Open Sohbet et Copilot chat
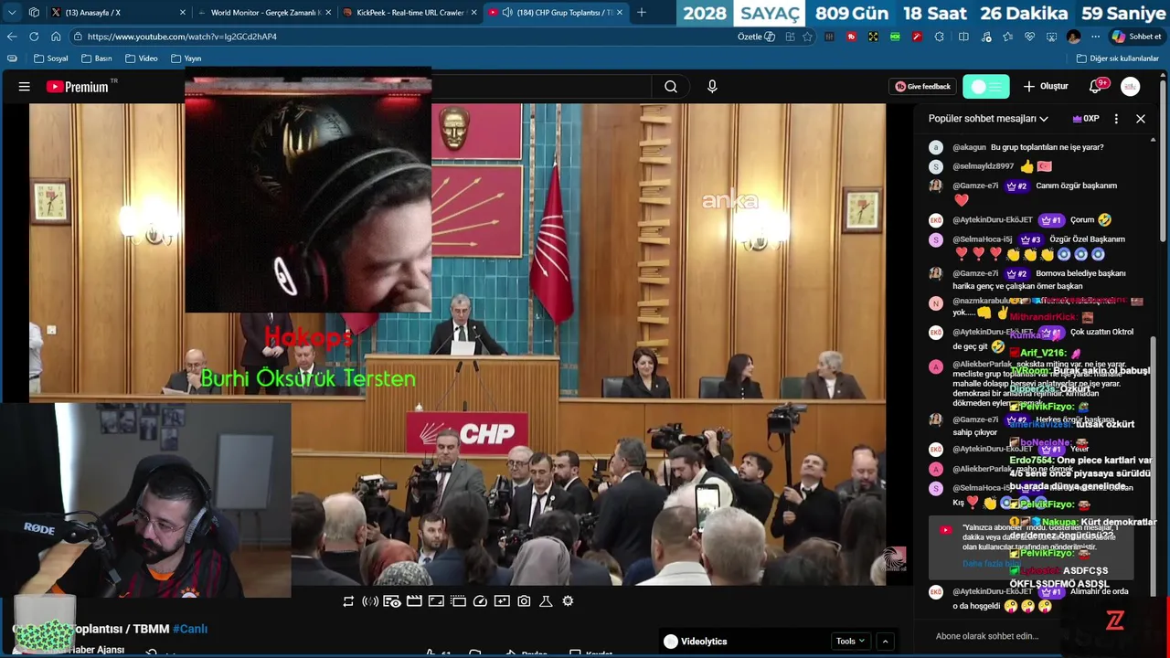1170x658 pixels. click(x=1136, y=37)
